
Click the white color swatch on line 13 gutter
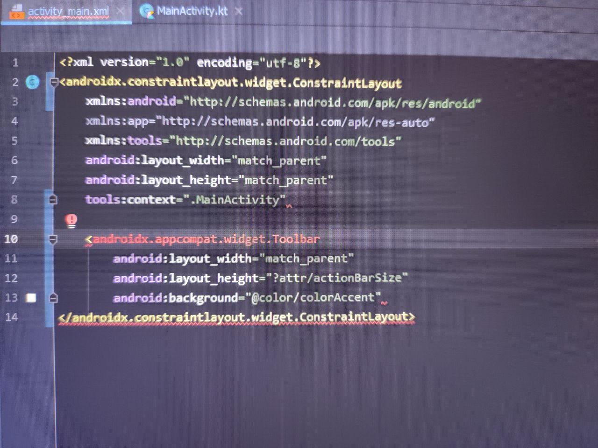(31, 298)
